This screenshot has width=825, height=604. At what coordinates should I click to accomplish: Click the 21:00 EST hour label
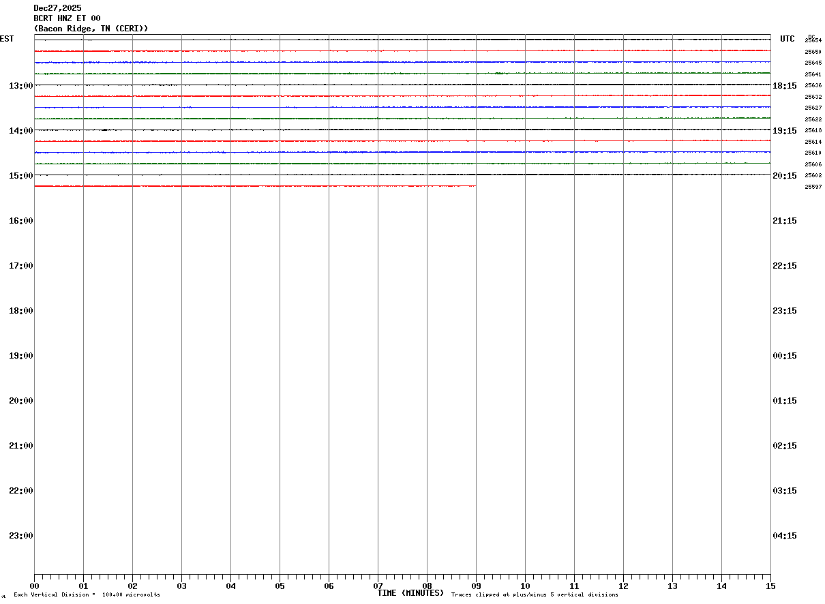click(21, 445)
